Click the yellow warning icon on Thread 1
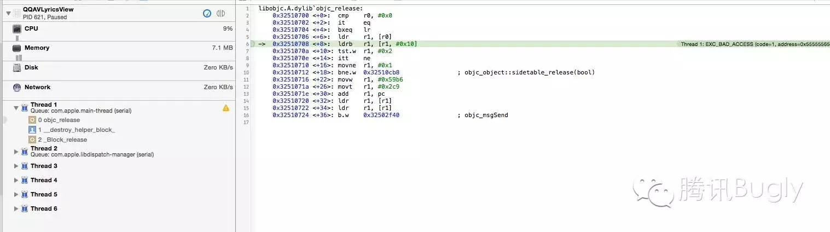This screenshot has height=232, width=830. click(x=226, y=108)
